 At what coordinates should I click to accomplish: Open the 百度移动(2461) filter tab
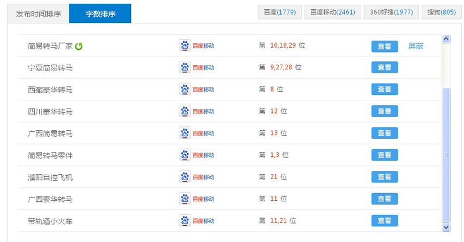coord(333,12)
